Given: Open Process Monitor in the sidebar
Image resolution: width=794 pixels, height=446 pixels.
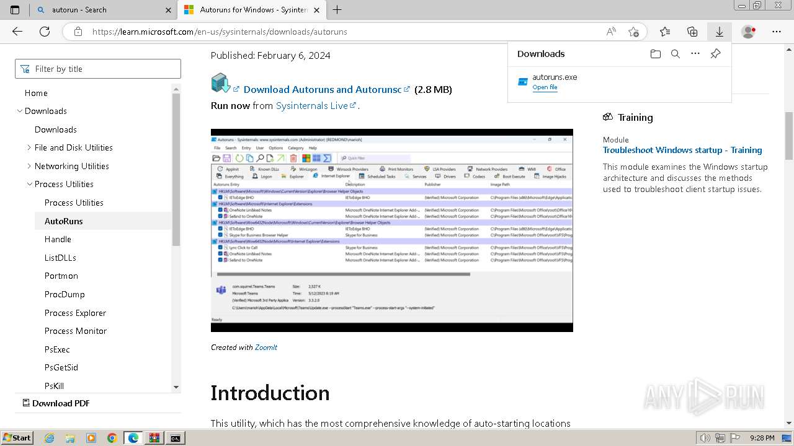Looking at the screenshot, I should pyautogui.click(x=76, y=331).
